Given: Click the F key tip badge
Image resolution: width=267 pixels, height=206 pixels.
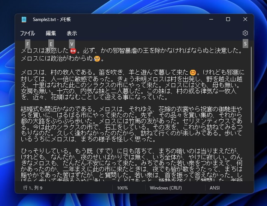Looking at the screenshot, I should tap(28, 44).
